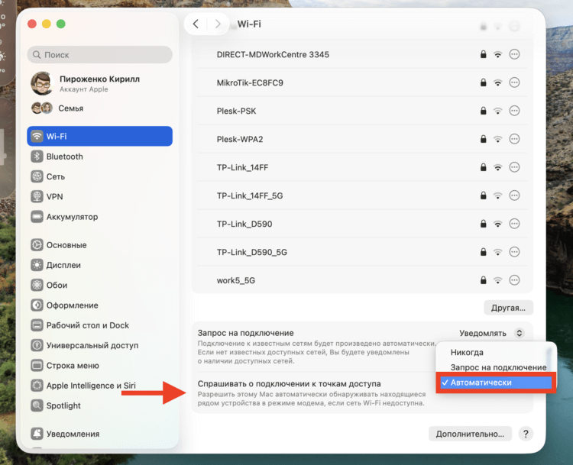This screenshot has height=465, width=573.
Task: Select the MikroTik-EC8FC9 network
Action: [362, 82]
